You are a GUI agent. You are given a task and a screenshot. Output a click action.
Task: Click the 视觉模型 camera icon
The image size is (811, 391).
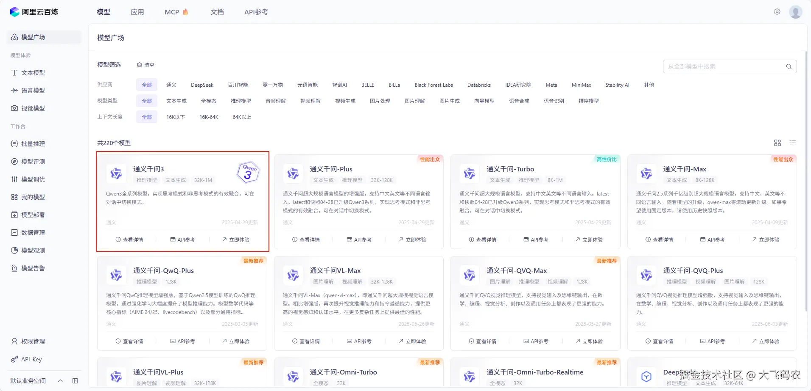click(x=14, y=108)
